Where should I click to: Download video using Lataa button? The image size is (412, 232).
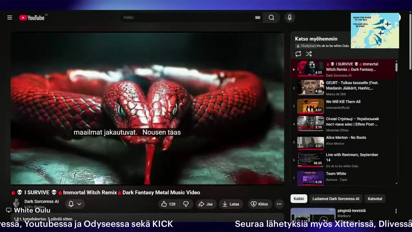[x=231, y=204]
